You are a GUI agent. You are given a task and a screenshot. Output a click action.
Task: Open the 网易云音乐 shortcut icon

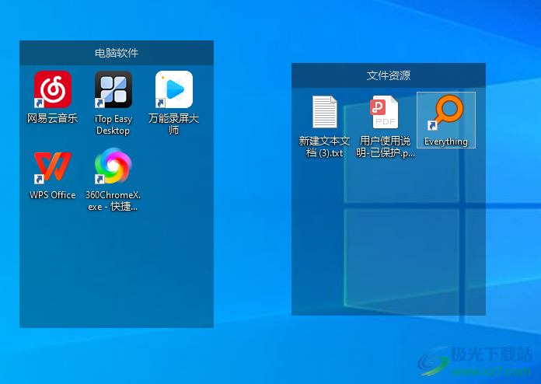[53, 89]
